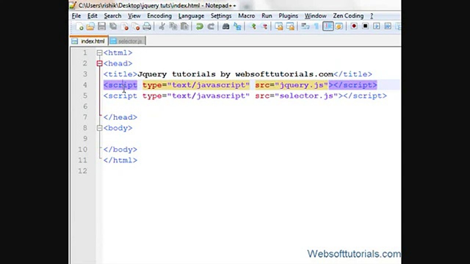Close the current document via toolbar icon

[x=124, y=26]
